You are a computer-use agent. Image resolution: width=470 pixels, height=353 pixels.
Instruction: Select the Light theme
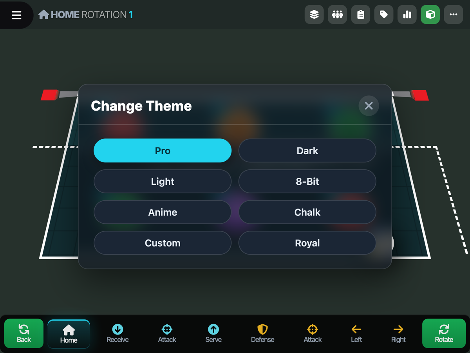163,181
